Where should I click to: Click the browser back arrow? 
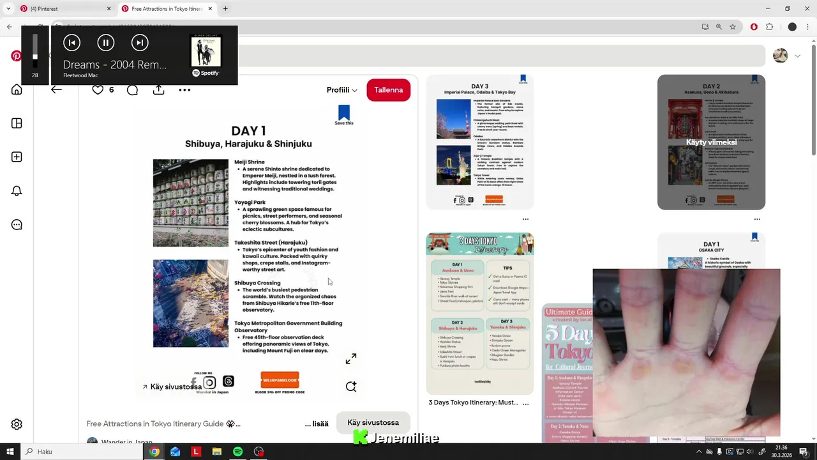click(9, 27)
